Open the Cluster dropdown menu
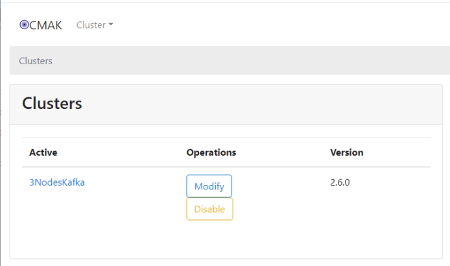Image resolution: width=450 pixels, height=266 pixels. tap(95, 25)
